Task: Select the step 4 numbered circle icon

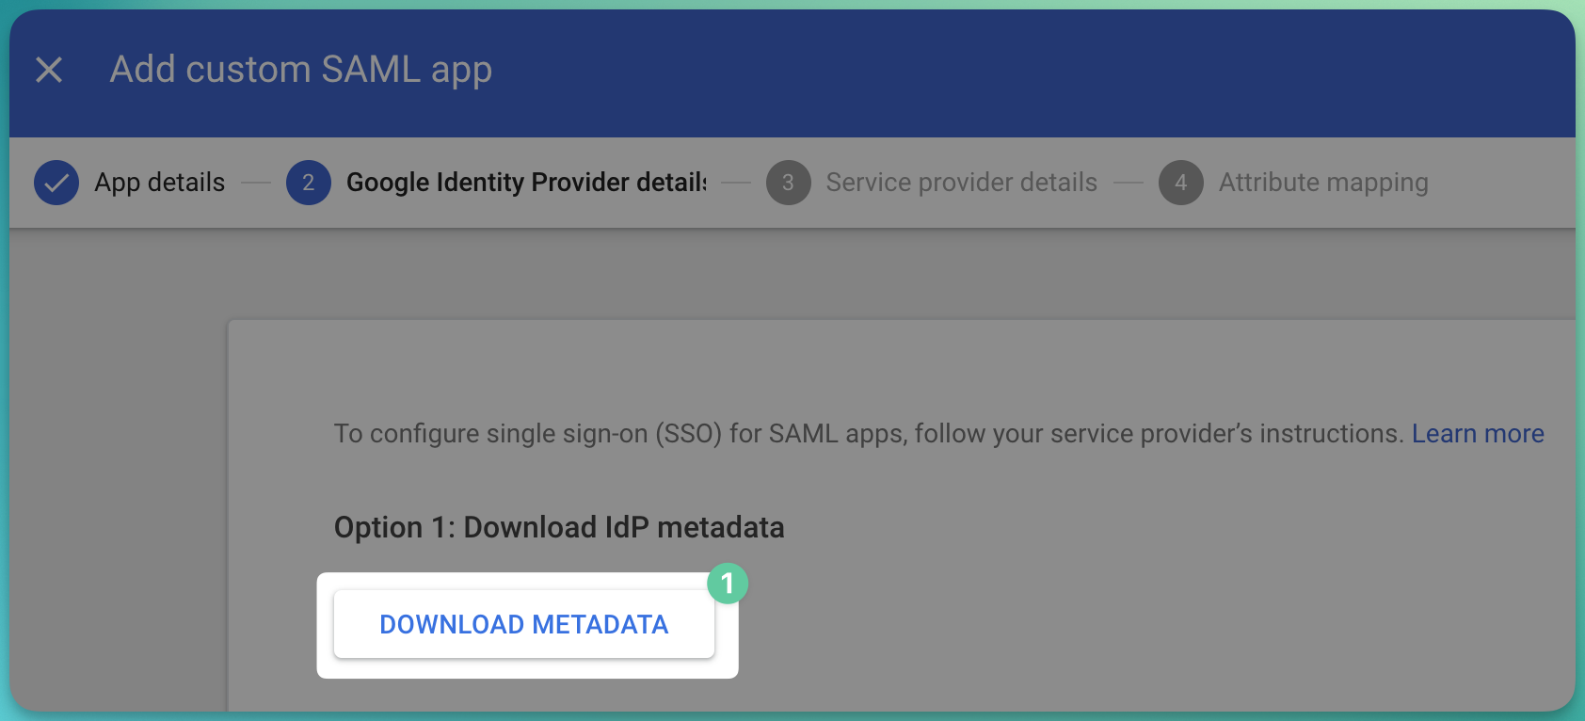Action: click(1181, 183)
